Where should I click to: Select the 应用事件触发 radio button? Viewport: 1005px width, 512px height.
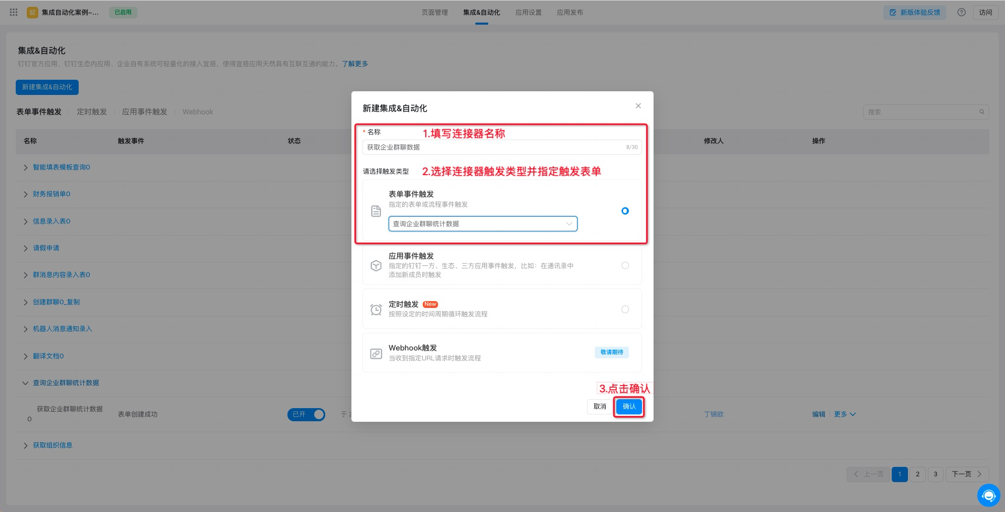coord(625,265)
